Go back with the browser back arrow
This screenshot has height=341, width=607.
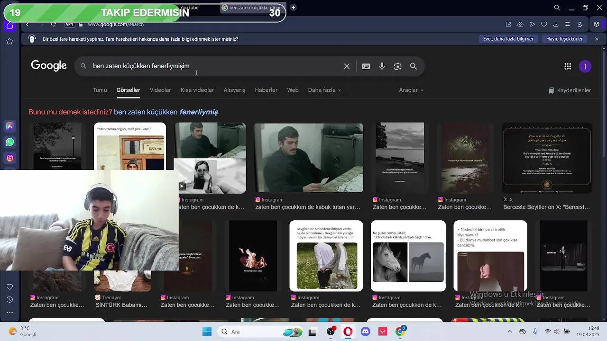pyautogui.click(x=28, y=24)
